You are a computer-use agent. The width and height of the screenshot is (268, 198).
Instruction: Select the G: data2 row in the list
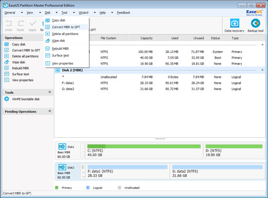[160, 89]
